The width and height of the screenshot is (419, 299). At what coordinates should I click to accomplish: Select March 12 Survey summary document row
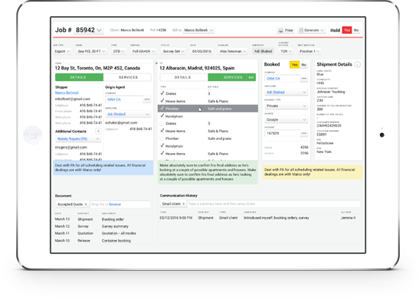point(103,226)
